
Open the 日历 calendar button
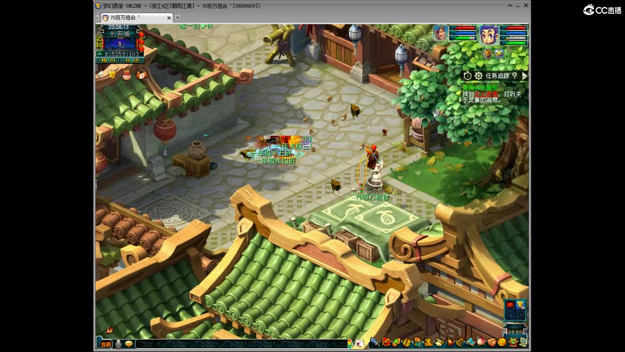(x=132, y=61)
